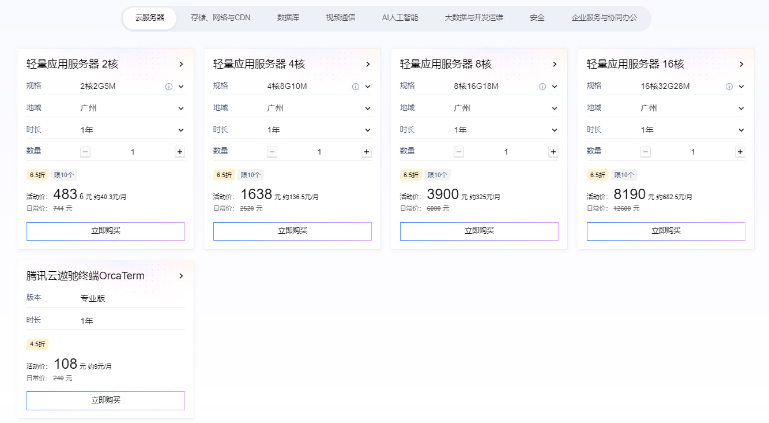769x423 pixels.
Task: Increase quantity for the 16核 server
Action: coord(740,152)
